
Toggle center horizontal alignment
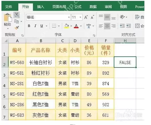coord(107,26)
